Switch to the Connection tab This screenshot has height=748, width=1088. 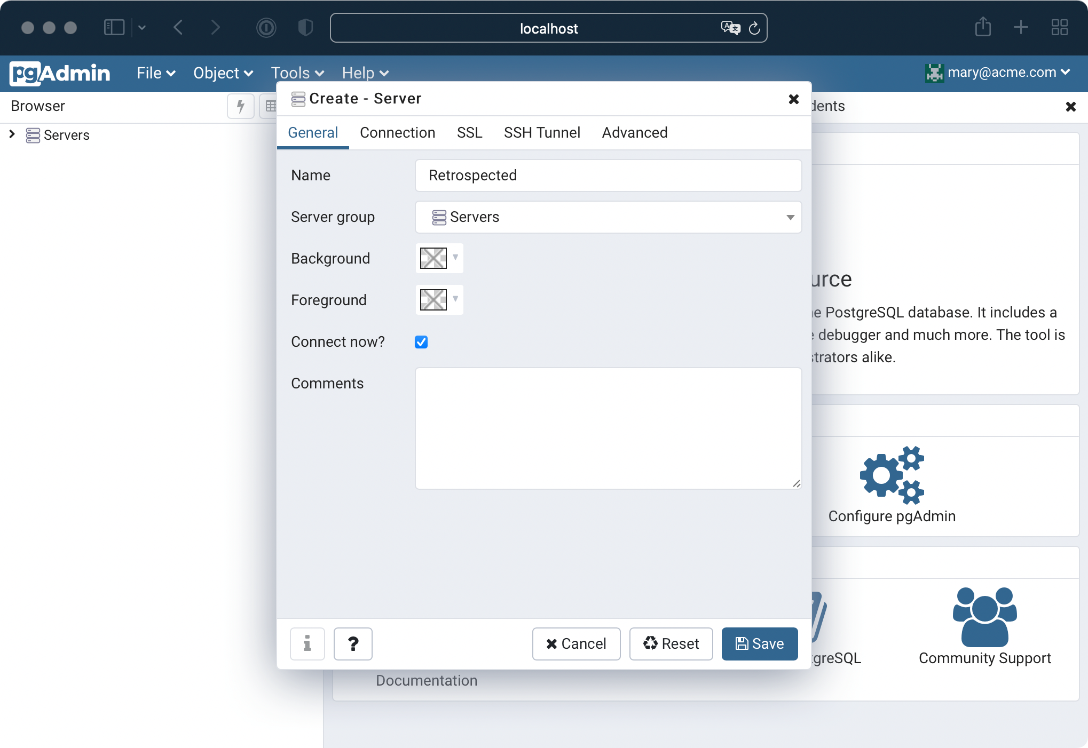tap(398, 131)
